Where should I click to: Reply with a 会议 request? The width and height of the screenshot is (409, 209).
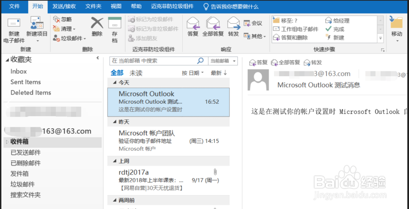[253, 23]
